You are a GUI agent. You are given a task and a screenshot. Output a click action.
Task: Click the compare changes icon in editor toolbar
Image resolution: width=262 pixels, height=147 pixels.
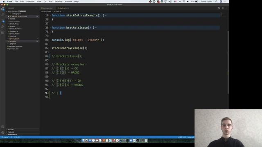point(219,8)
